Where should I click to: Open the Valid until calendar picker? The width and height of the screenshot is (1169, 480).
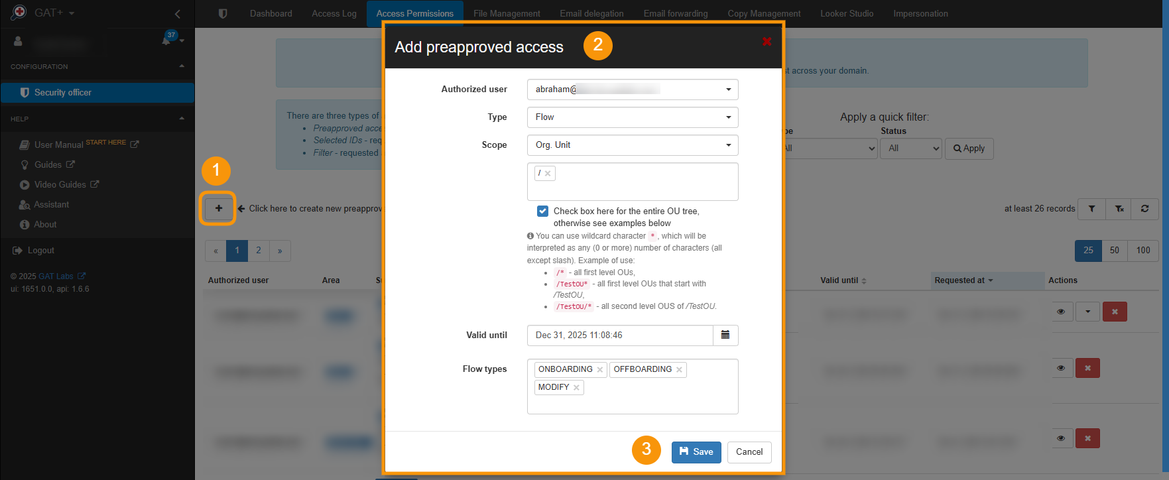click(x=725, y=335)
